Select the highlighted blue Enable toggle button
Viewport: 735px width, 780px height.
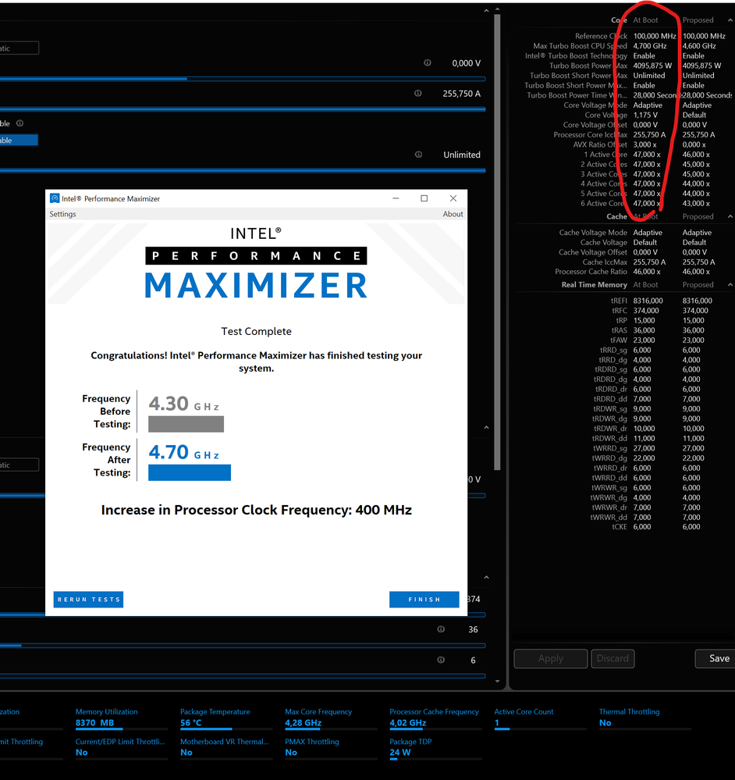[x=19, y=141]
